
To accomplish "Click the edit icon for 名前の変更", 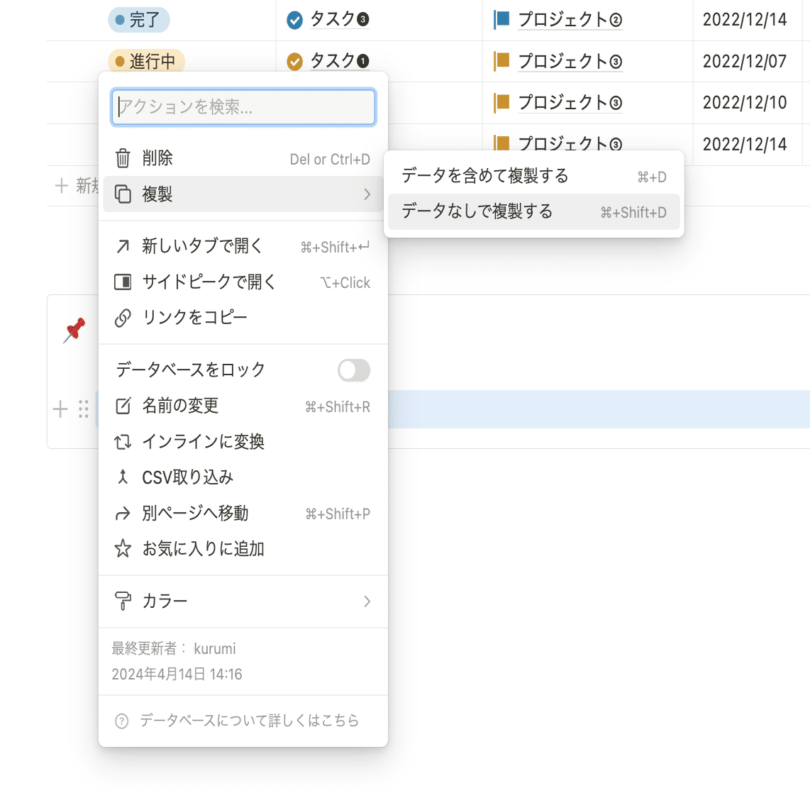I will tap(123, 406).
